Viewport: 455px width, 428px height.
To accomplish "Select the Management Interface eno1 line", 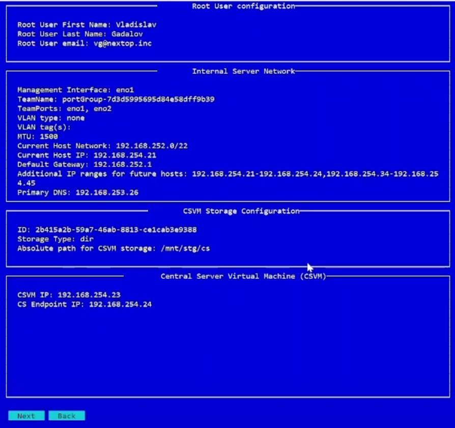I will click(75, 90).
